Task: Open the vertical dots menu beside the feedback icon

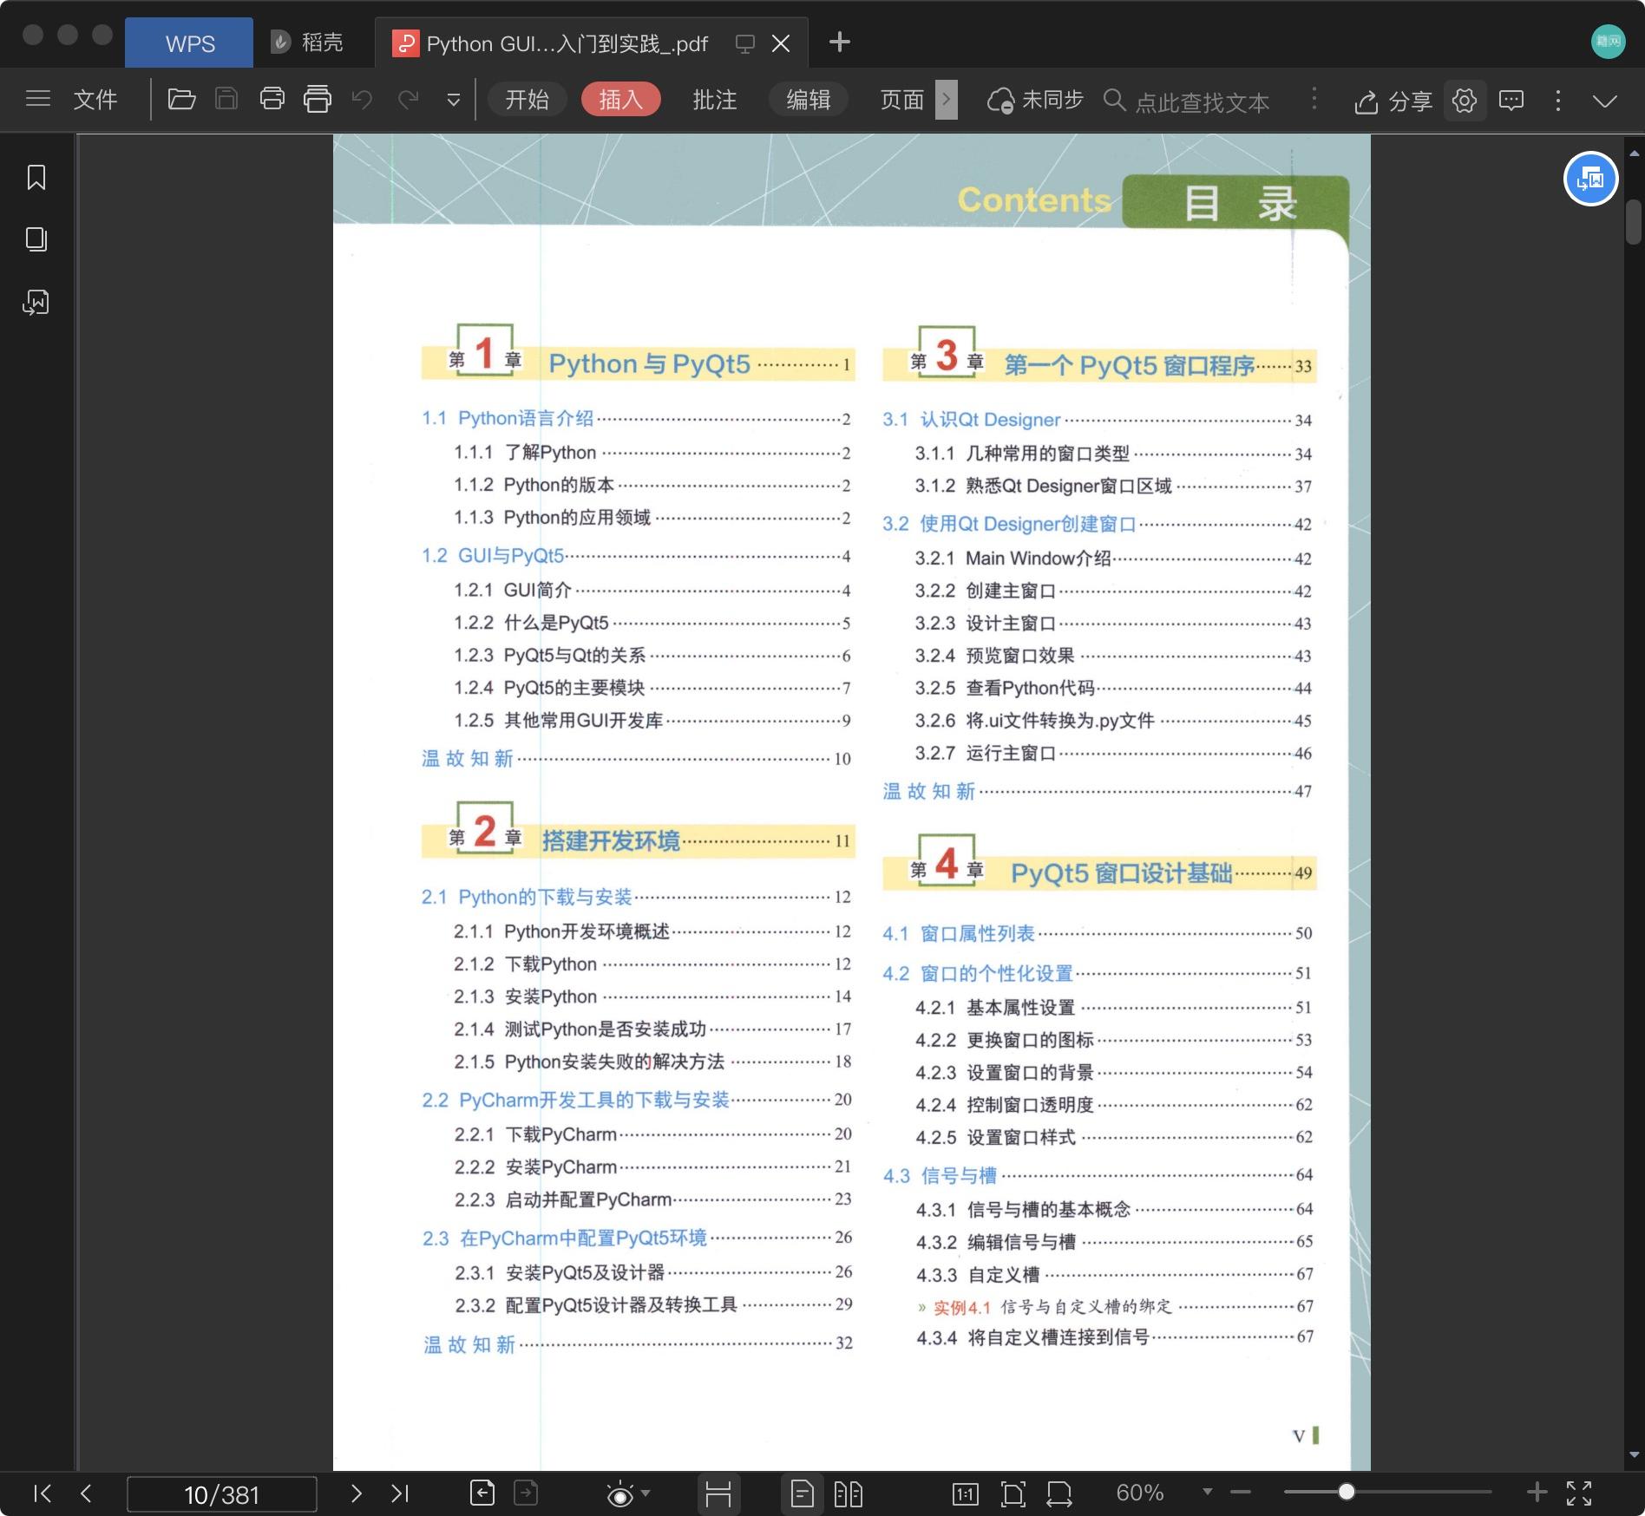Action: (1558, 101)
